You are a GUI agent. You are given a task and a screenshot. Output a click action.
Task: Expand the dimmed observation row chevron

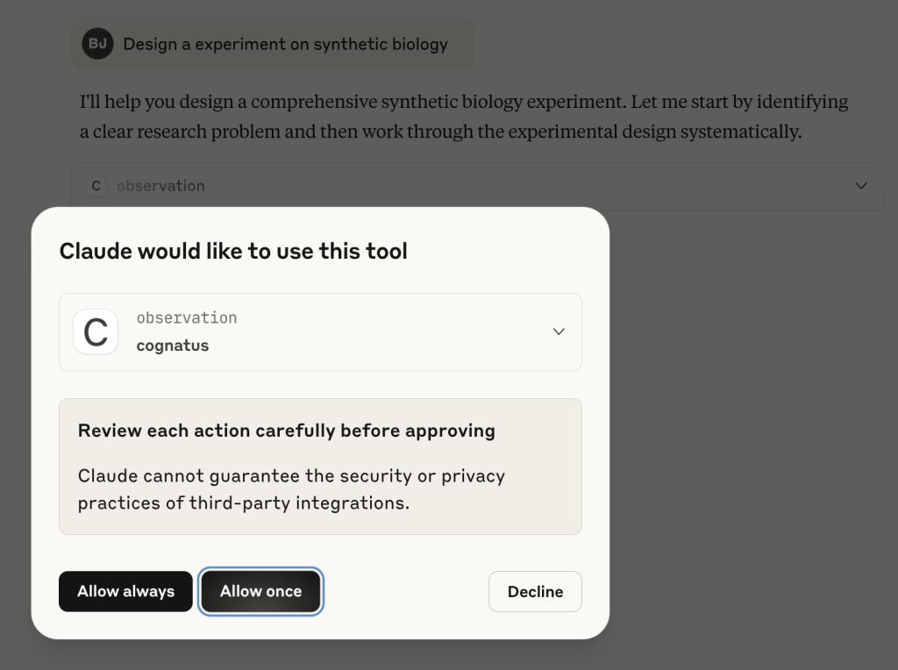861,186
